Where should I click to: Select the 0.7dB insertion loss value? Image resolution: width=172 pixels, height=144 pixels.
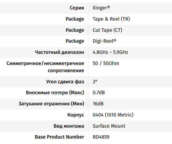click(x=99, y=93)
